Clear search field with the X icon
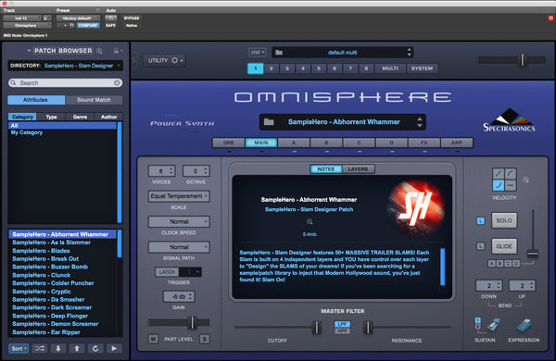556x361 pixels. pos(117,82)
